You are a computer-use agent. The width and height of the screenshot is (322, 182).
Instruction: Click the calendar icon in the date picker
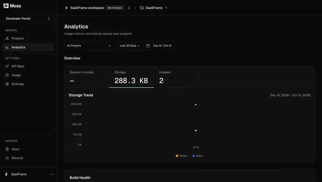[148, 46]
